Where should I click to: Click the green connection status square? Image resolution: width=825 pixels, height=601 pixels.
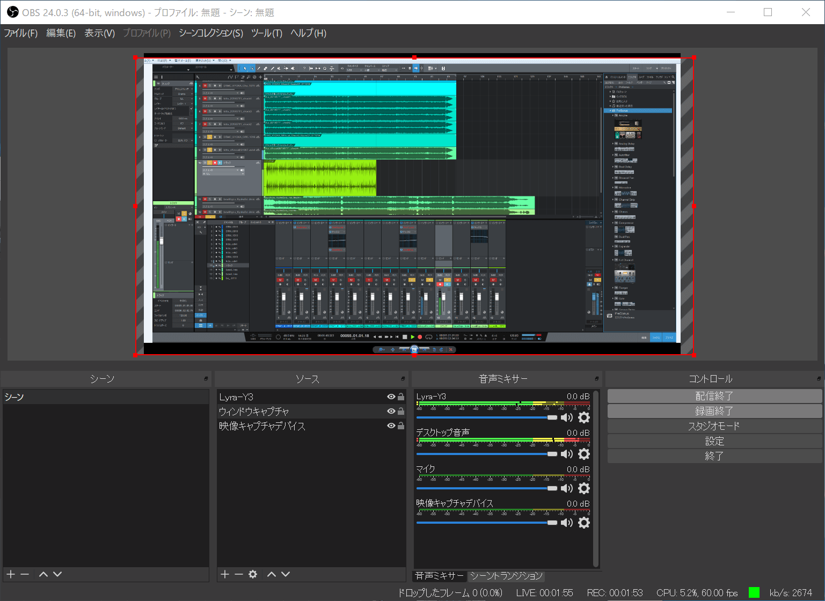click(754, 592)
